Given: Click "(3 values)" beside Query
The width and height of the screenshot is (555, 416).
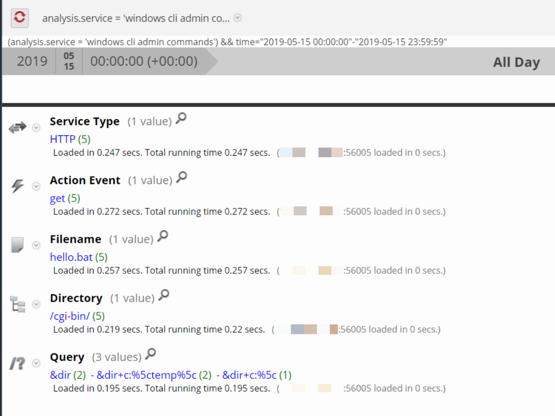Looking at the screenshot, I should [x=117, y=357].
